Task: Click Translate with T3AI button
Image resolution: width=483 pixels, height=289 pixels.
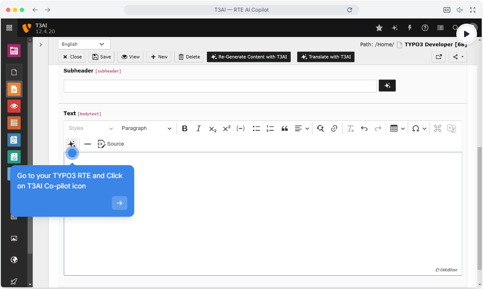Action: [x=326, y=57]
